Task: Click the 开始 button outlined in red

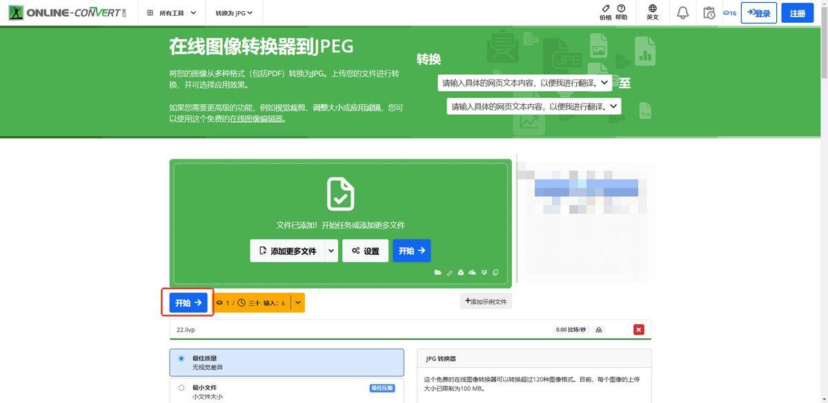Action: [x=188, y=302]
